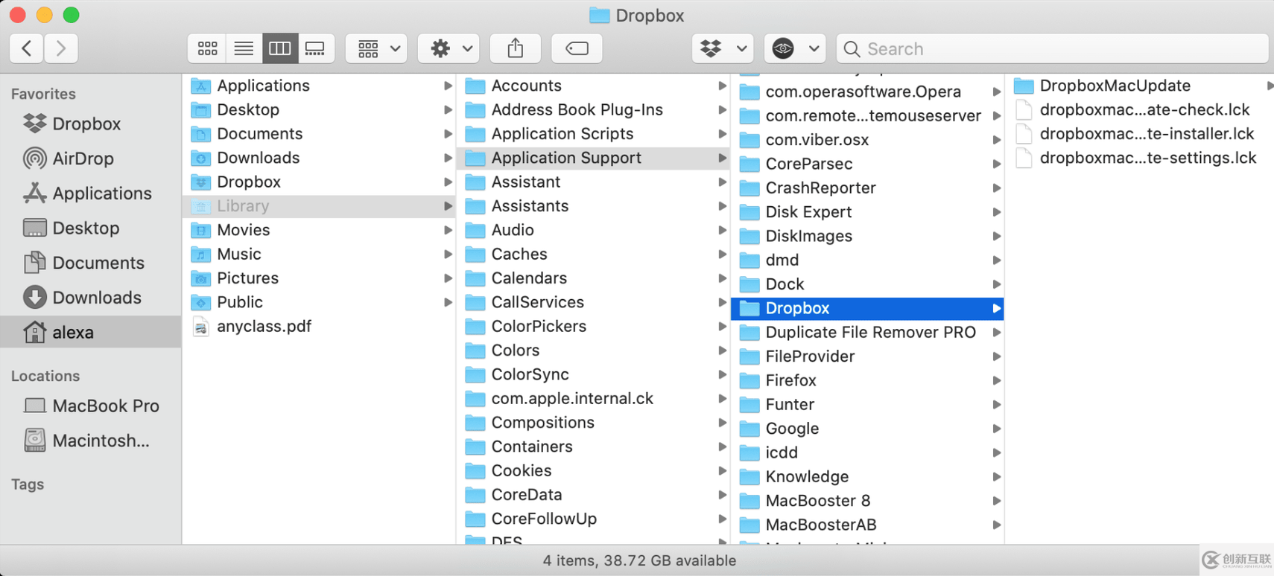Click the Edit Tags toolbar button
The height and width of the screenshot is (576, 1274).
(x=577, y=48)
